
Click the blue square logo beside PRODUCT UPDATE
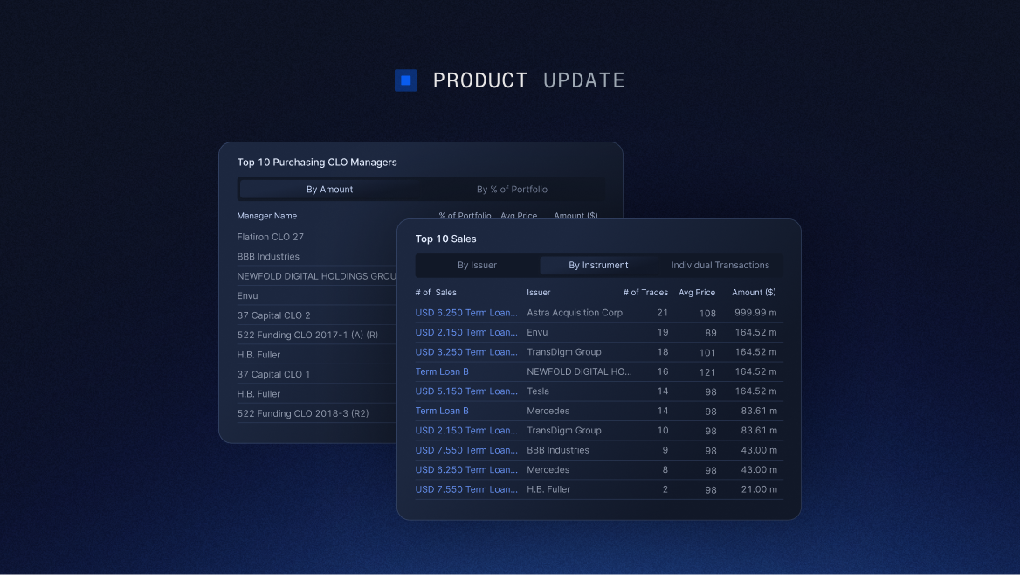pos(405,80)
